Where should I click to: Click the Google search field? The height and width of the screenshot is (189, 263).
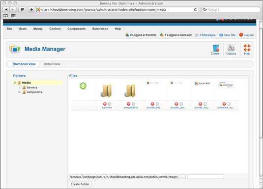pyautogui.click(x=231, y=9)
